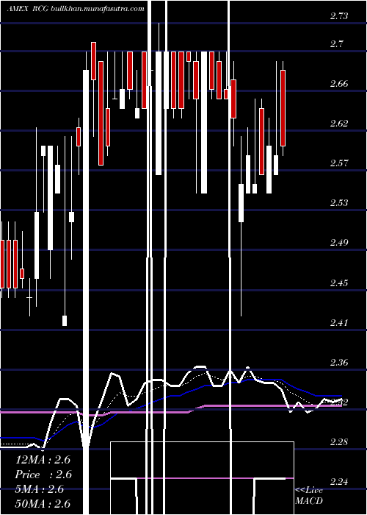Click the last red candlestick on the right
Screen dimensions: 367x515
pos(283,108)
